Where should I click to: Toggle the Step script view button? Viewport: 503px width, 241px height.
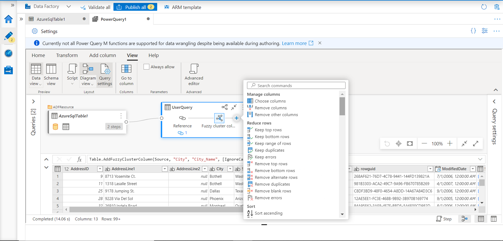pyautogui.click(x=444, y=219)
